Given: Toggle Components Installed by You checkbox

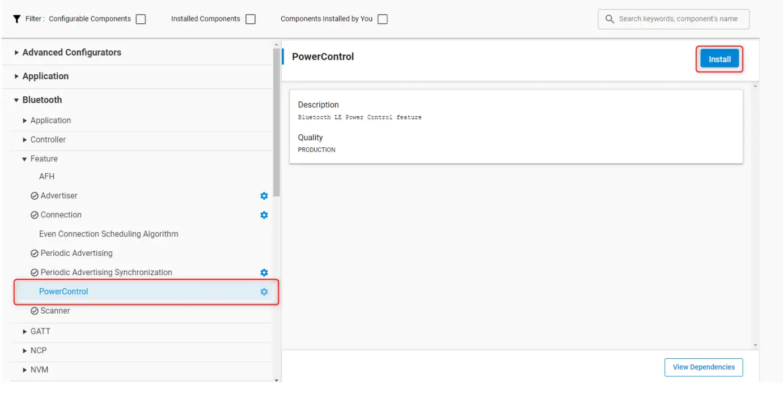Looking at the screenshot, I should [x=383, y=19].
